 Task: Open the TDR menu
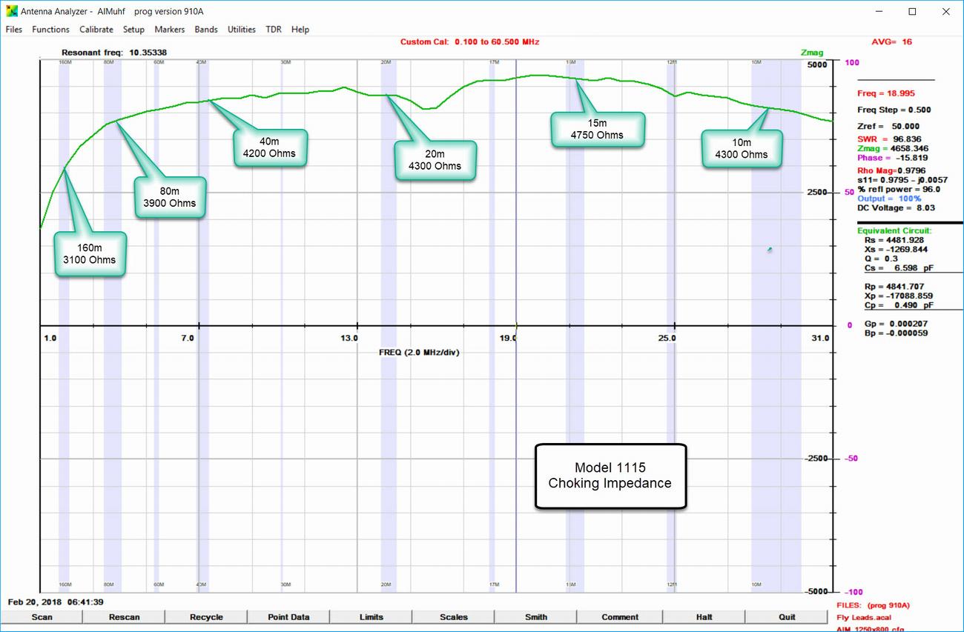tap(274, 30)
